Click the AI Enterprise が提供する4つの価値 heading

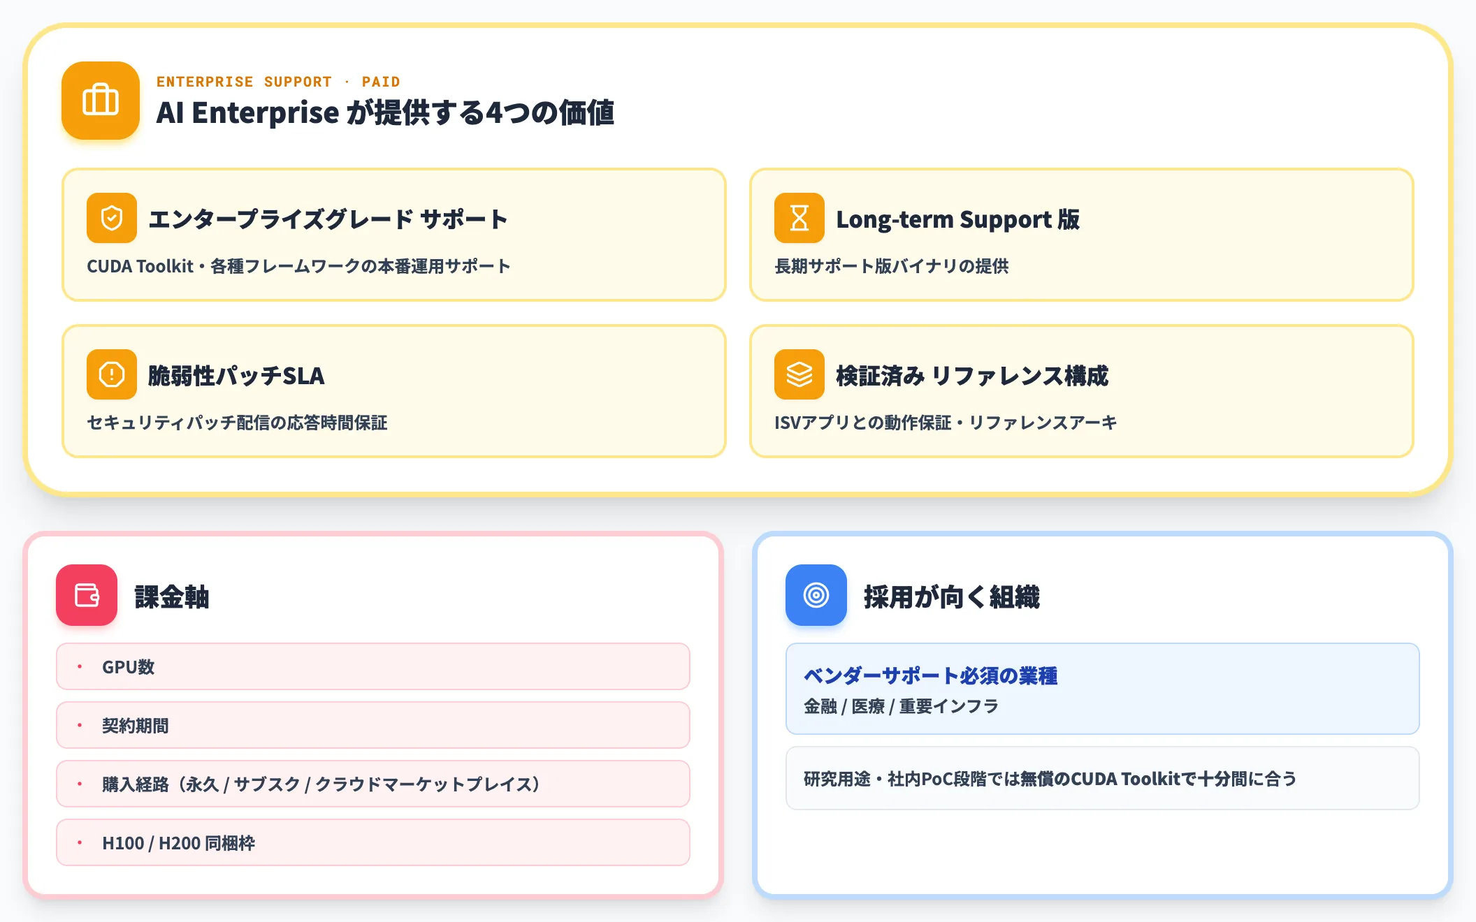(x=385, y=113)
